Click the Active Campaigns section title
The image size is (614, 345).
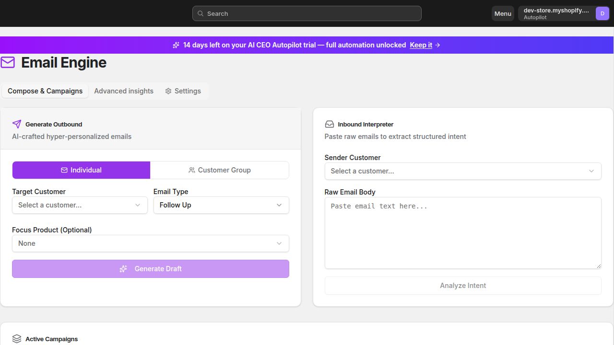tap(51, 339)
